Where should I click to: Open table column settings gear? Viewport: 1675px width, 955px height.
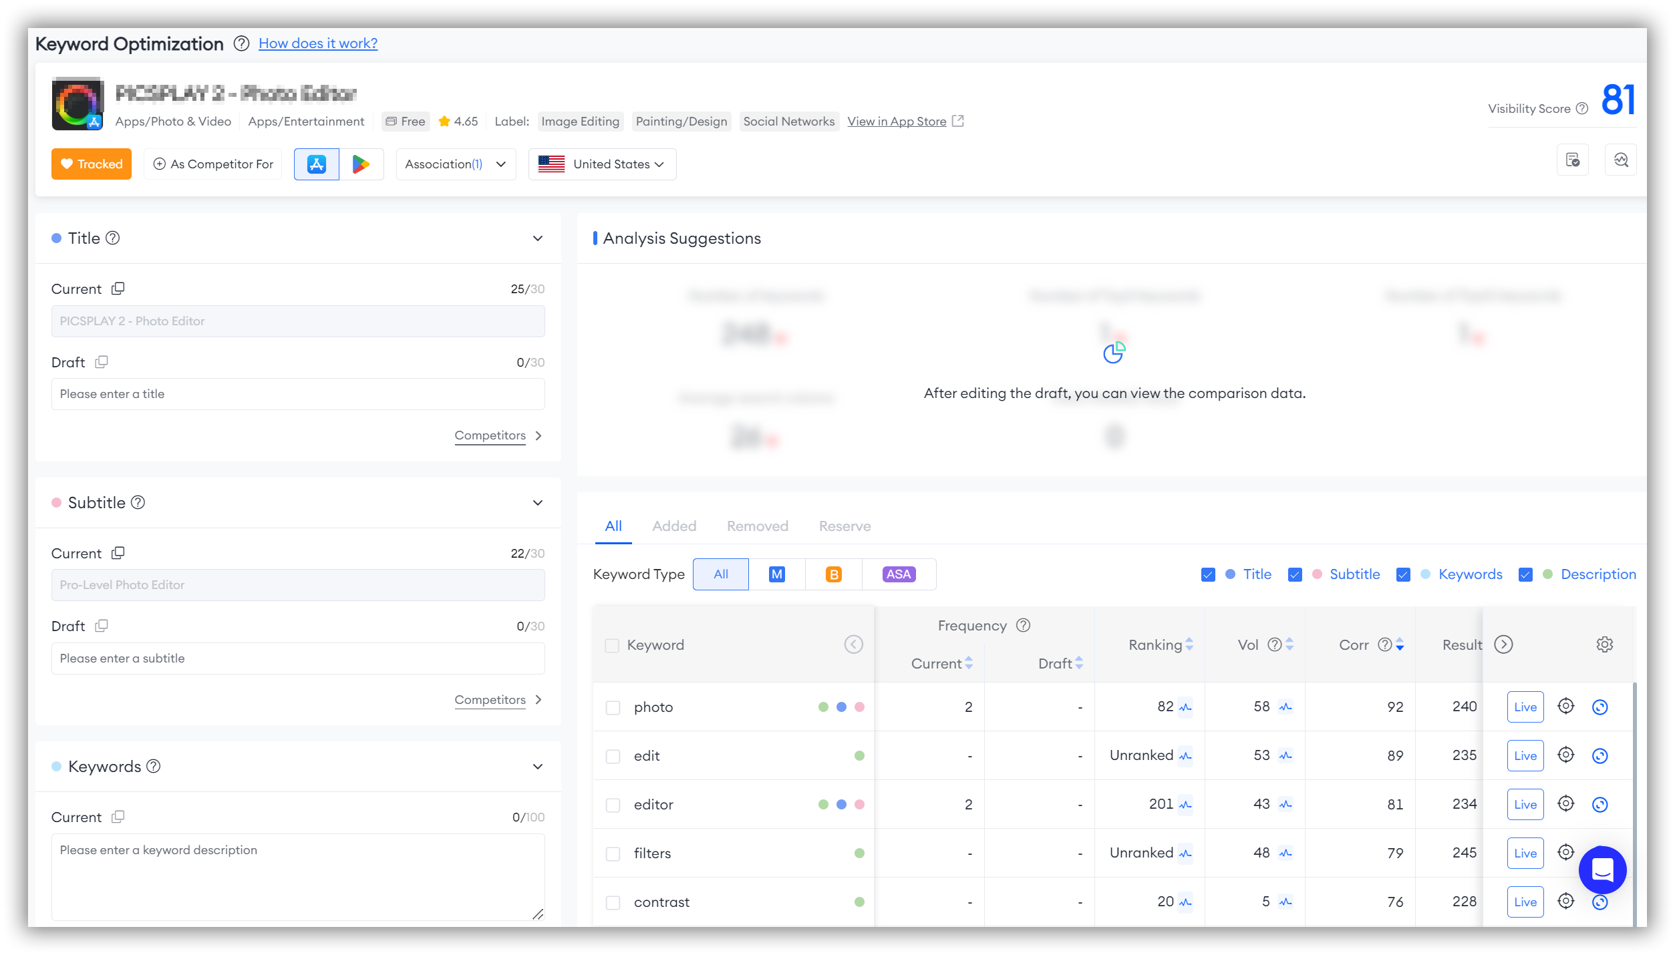(1605, 644)
